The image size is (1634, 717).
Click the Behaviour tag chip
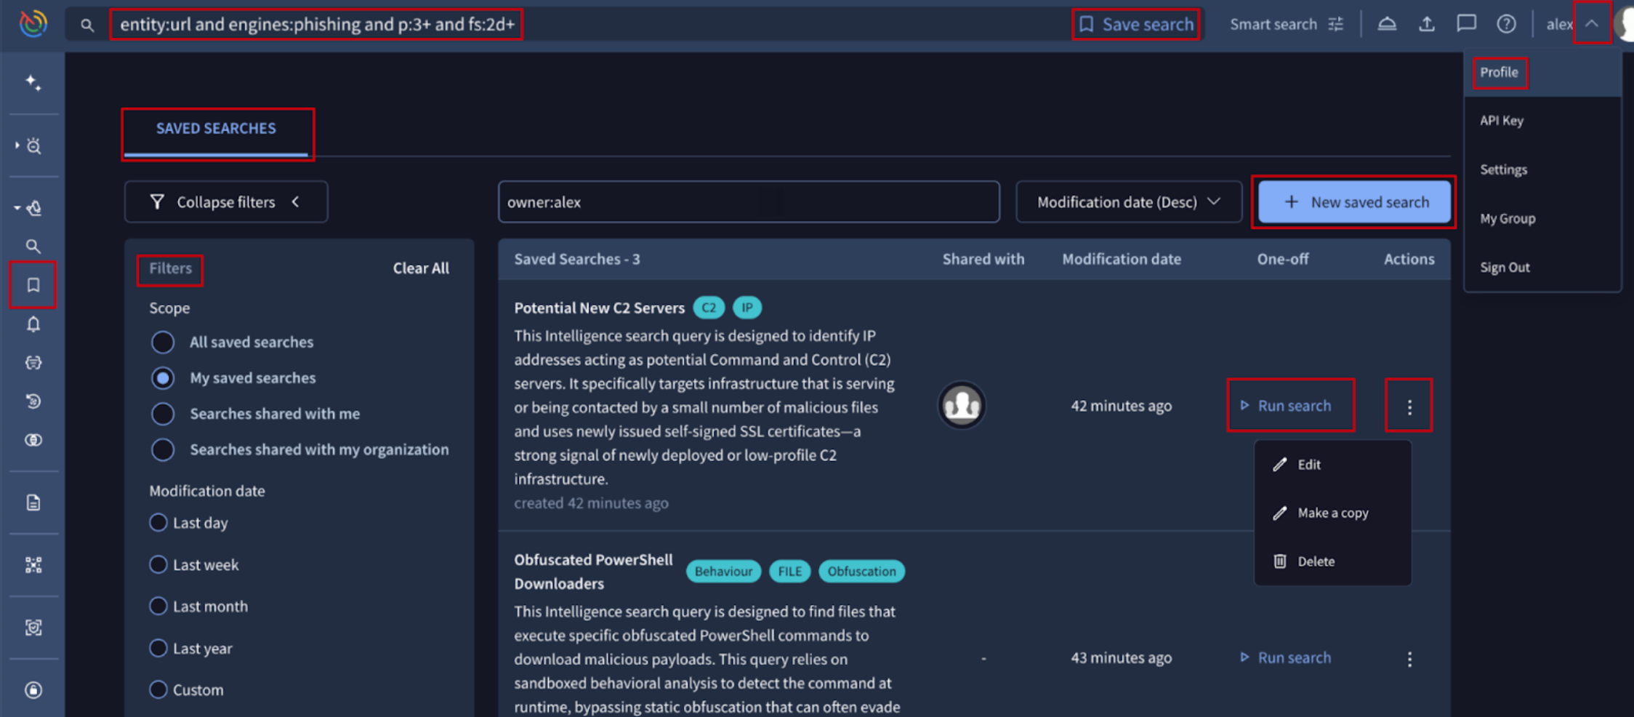click(x=723, y=572)
